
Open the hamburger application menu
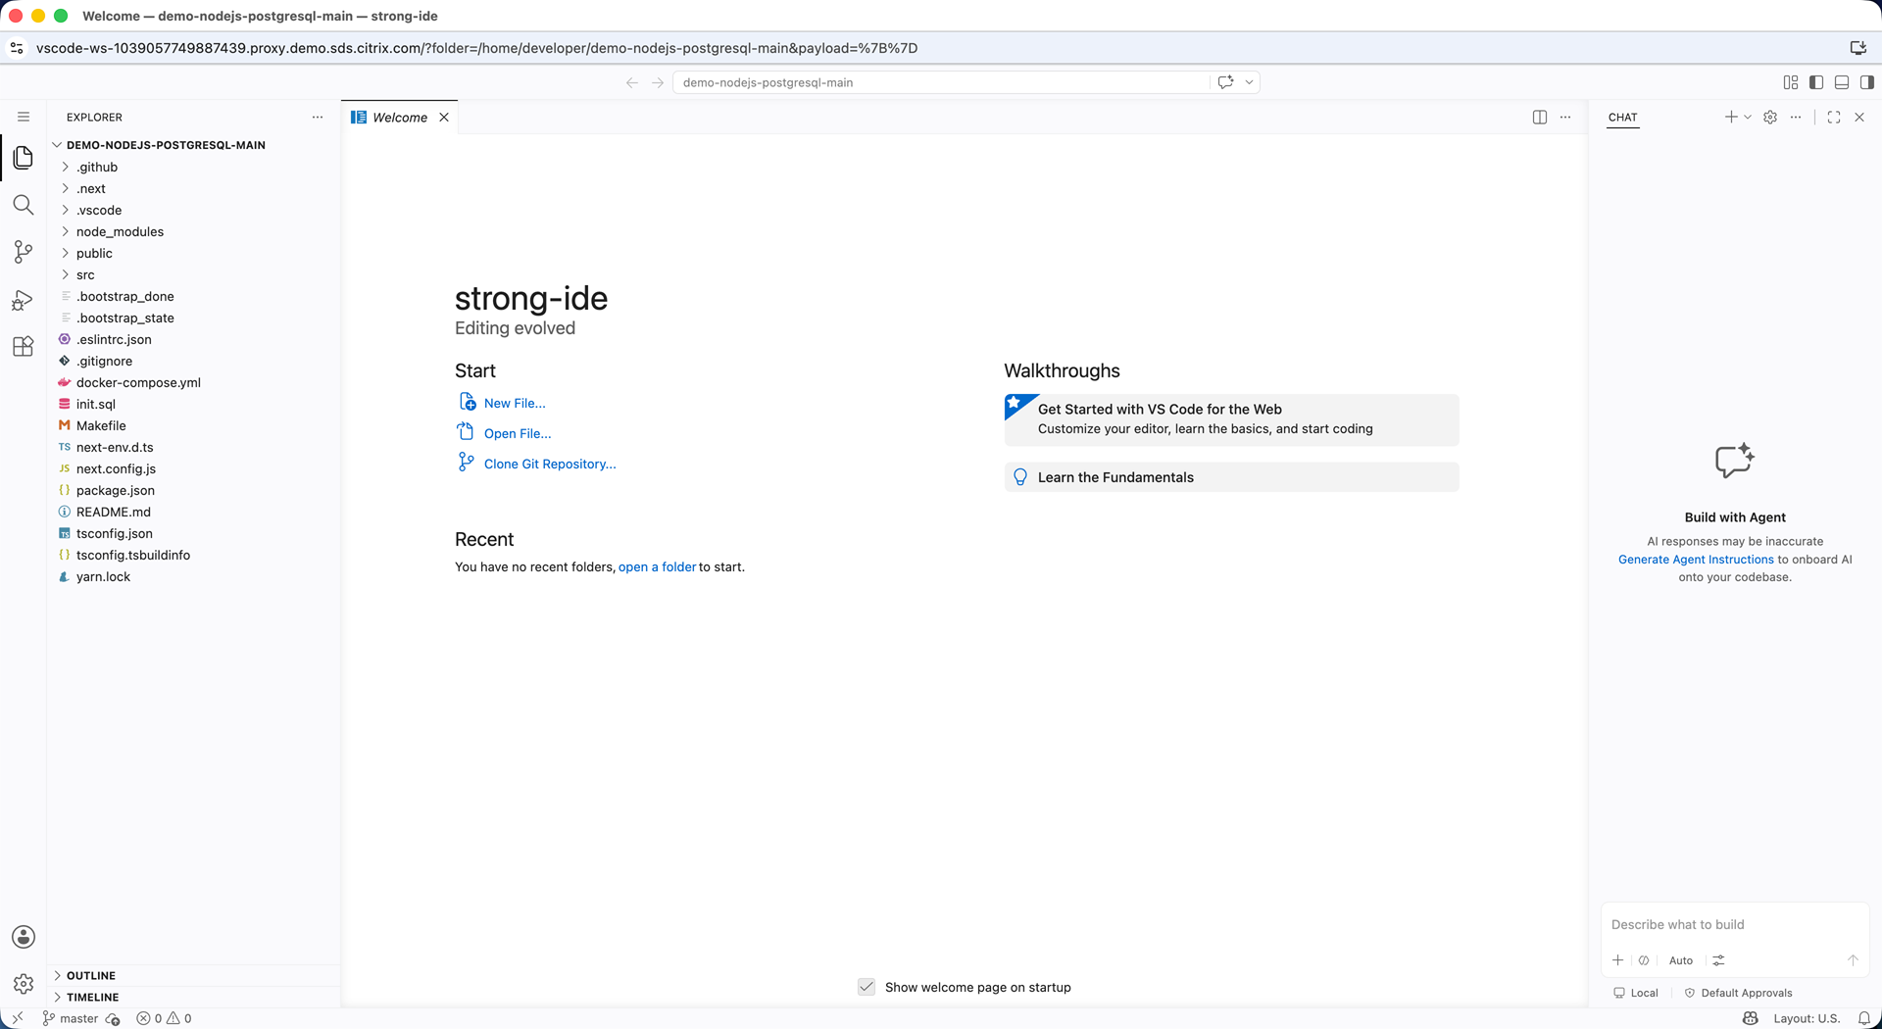(x=24, y=117)
